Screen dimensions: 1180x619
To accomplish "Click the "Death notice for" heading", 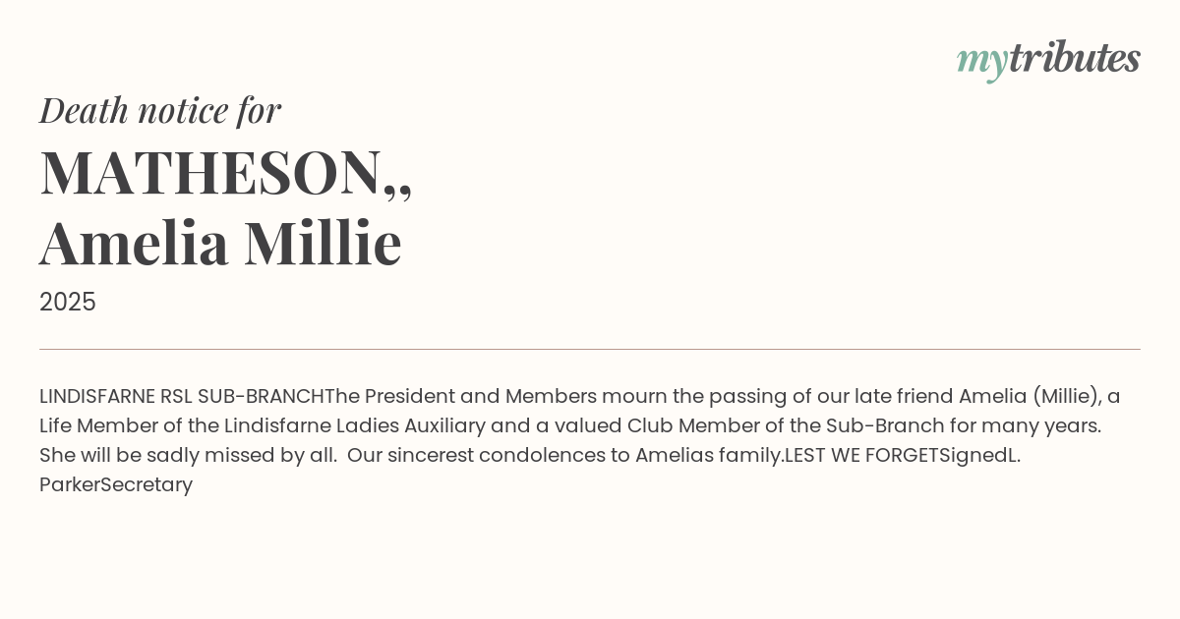I will click(160, 110).
